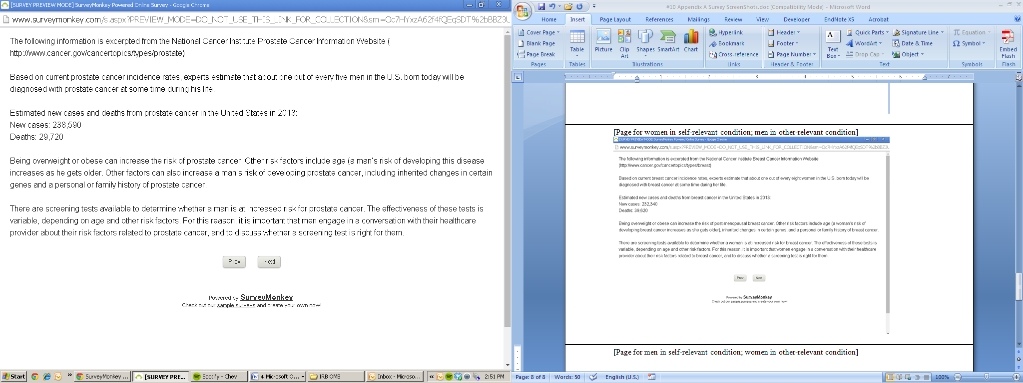This screenshot has height=383, width=1023.
Task: Insert Date & Time
Action: point(913,43)
